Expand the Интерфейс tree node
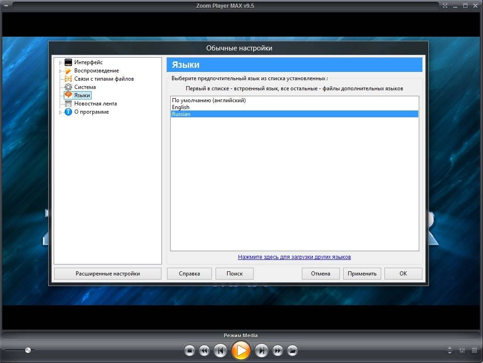 tap(60, 63)
